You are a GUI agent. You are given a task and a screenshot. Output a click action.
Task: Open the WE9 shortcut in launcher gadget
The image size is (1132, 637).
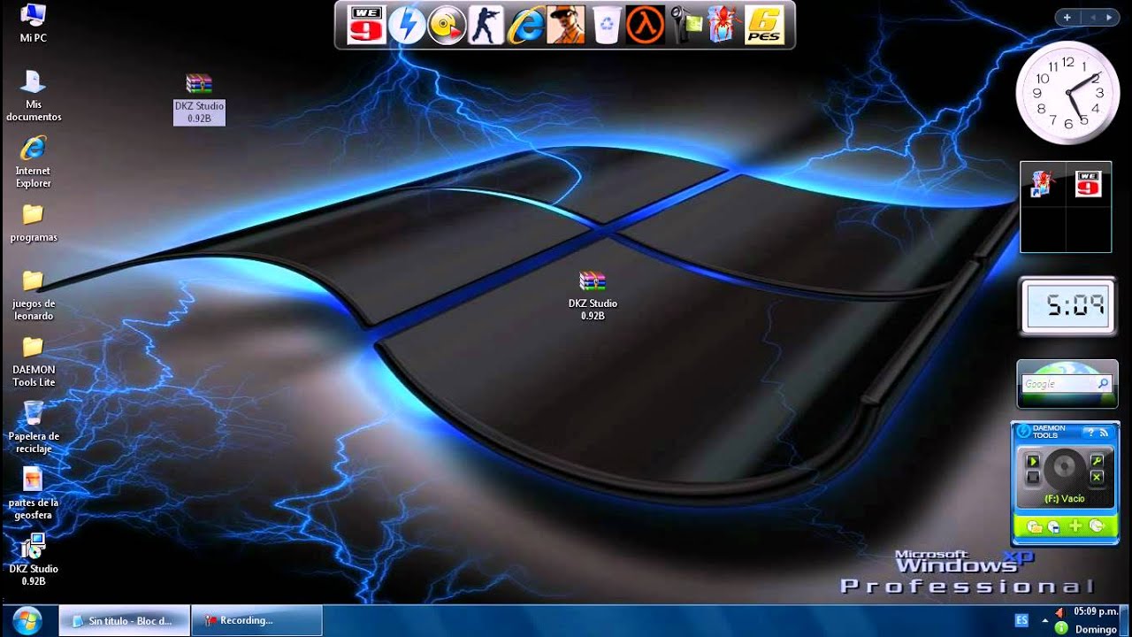click(x=1089, y=184)
